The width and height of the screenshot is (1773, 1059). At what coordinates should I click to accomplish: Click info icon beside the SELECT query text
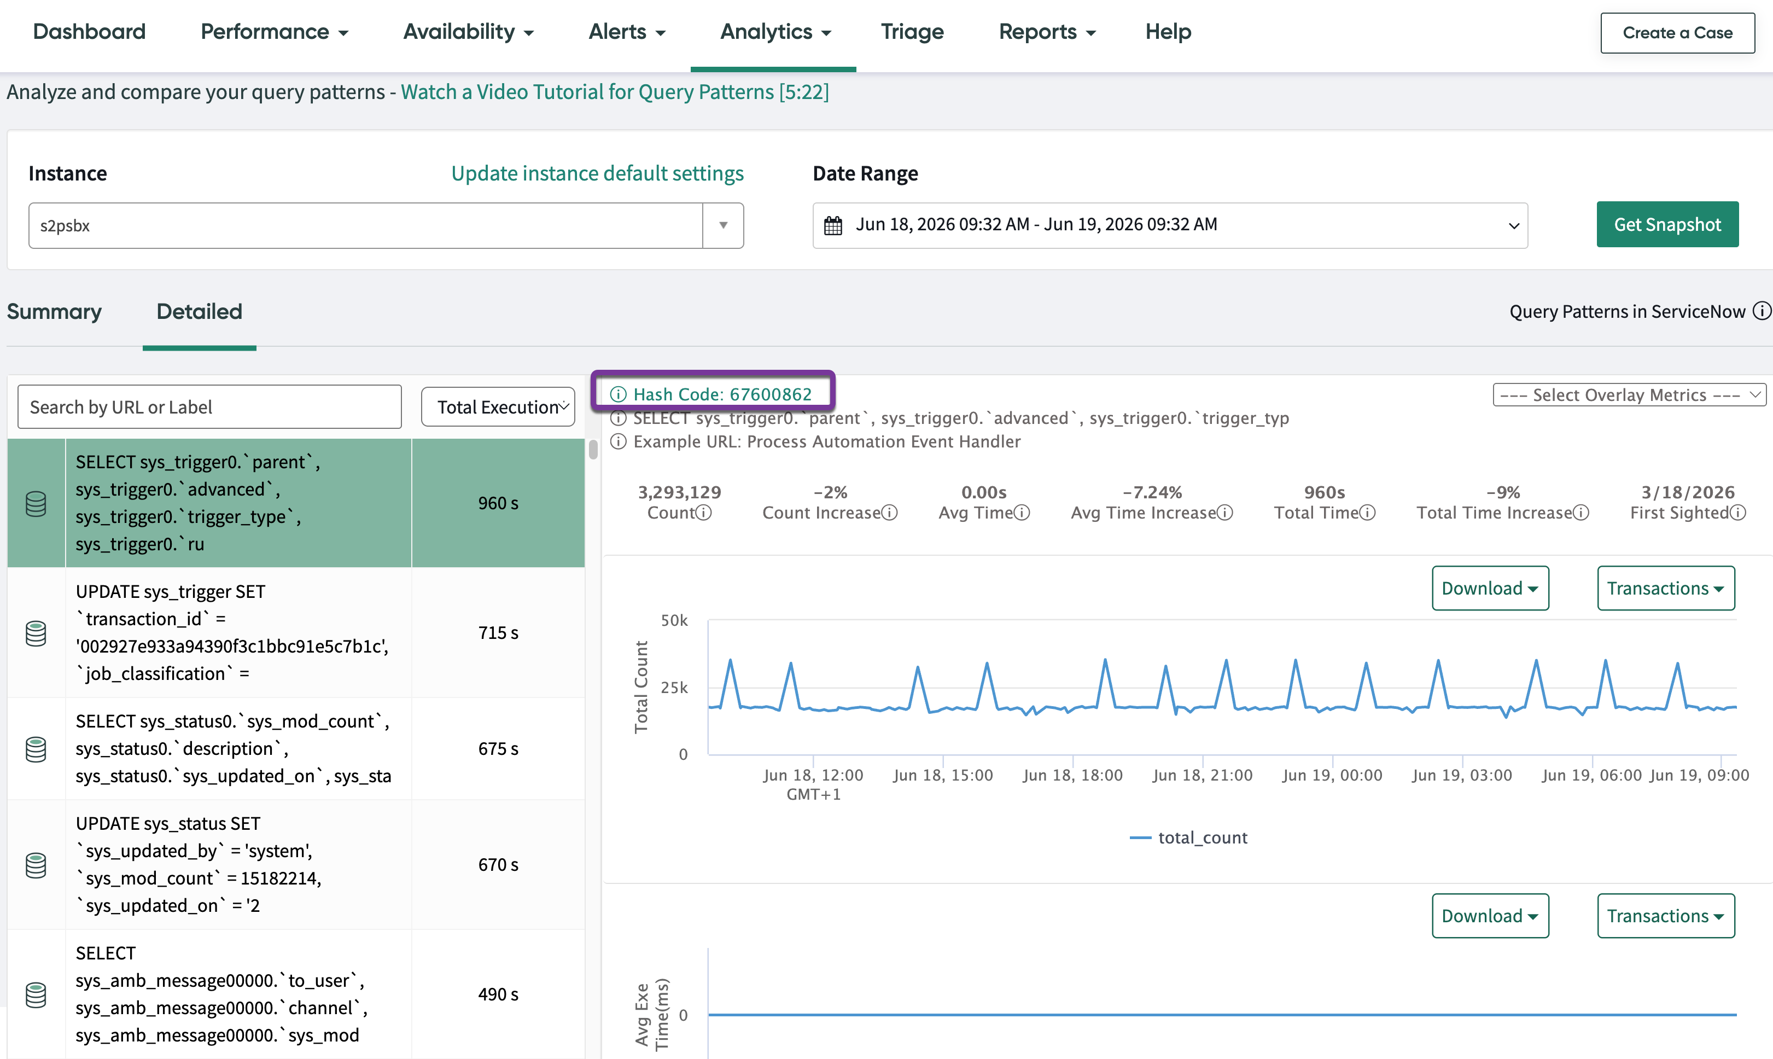click(x=618, y=418)
